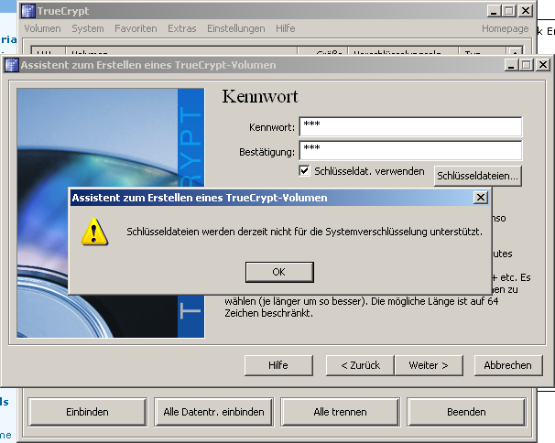Click the Kennwort password field
555x443 pixels.
(x=410, y=126)
